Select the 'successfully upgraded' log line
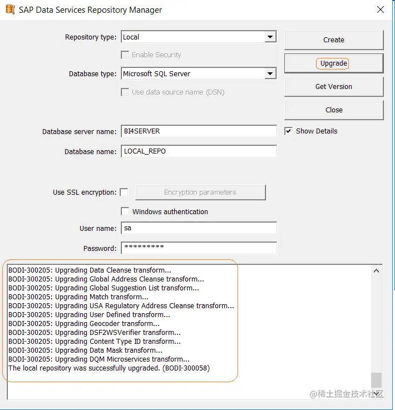Screen dimensions: 395x410 tap(109, 368)
